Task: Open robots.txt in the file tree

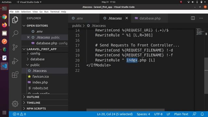Action: click(x=40, y=88)
